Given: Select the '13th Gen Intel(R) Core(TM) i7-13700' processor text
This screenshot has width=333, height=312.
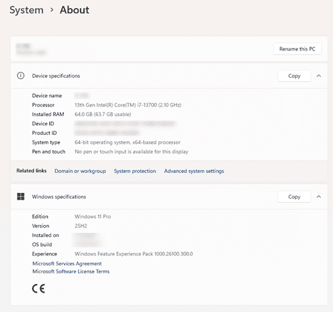Looking at the screenshot, I should [x=116, y=105].
